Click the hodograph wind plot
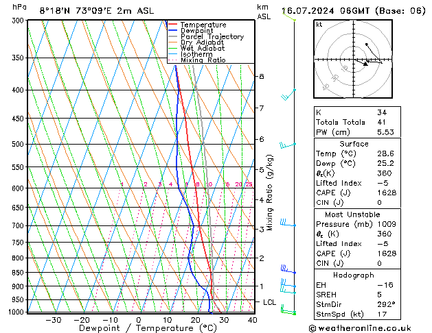 click(x=353, y=59)
